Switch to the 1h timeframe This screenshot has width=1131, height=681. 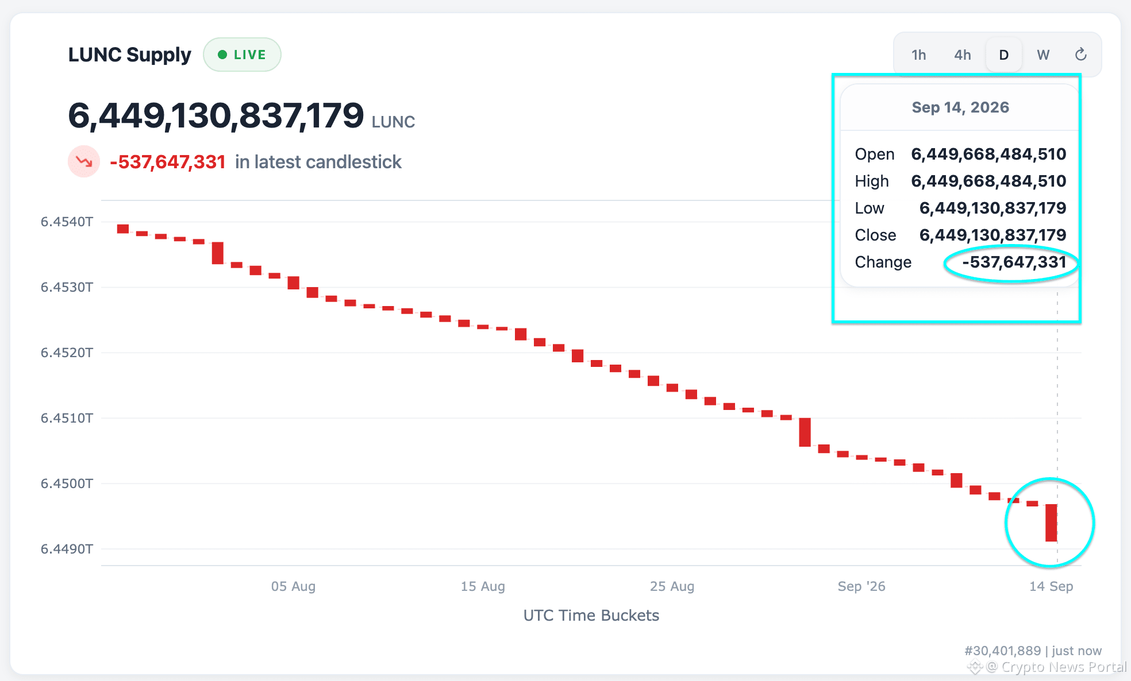[918, 55]
